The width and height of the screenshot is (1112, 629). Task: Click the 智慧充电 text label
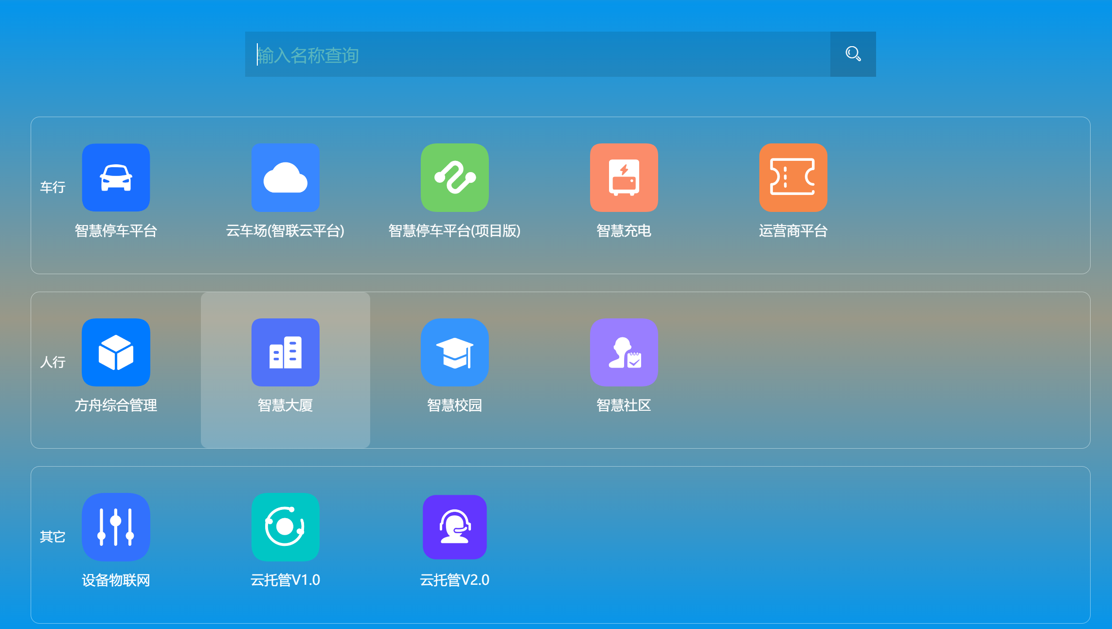point(624,230)
